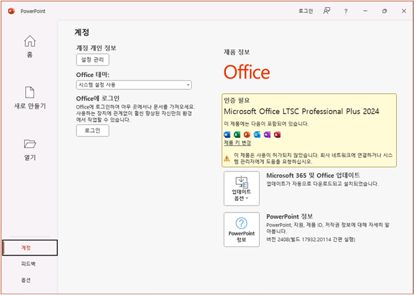Open 옵션 from the sidebar
Screen dimensions: 414x295
coord(26,280)
